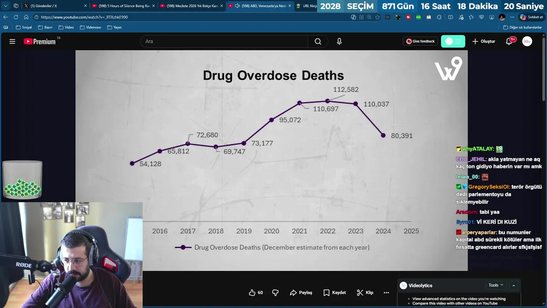Go to YouTube Premium home logo
The image size is (547, 308).
[x=40, y=41]
